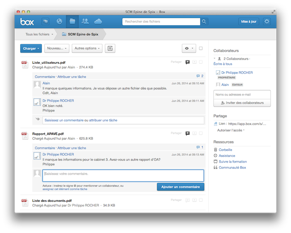
Task: Open the settings gear icon
Action: 267,21
